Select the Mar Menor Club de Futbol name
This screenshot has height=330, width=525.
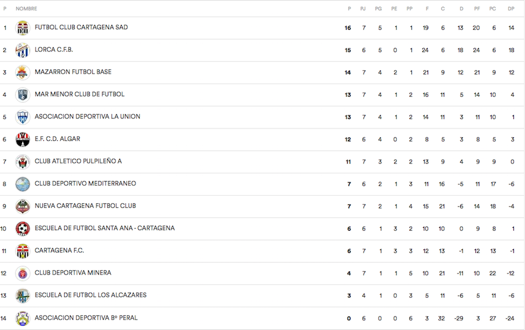point(79,94)
